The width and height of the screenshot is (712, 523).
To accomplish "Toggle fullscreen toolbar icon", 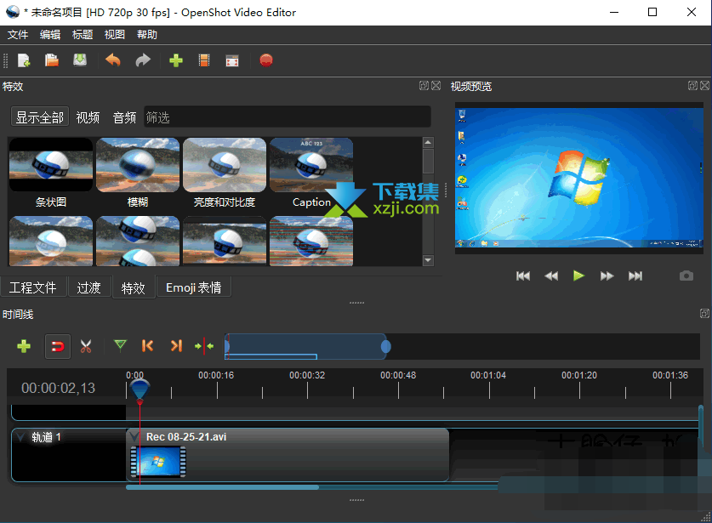I will click(232, 60).
